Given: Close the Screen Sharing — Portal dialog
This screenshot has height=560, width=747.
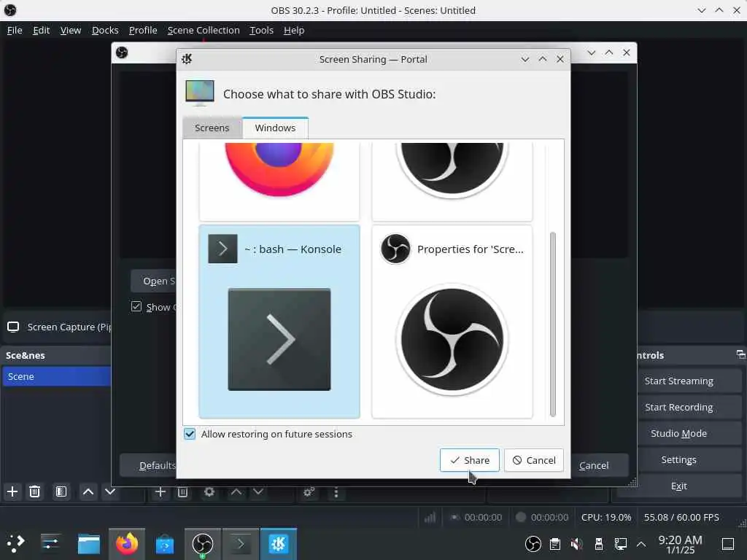Looking at the screenshot, I should [x=560, y=59].
